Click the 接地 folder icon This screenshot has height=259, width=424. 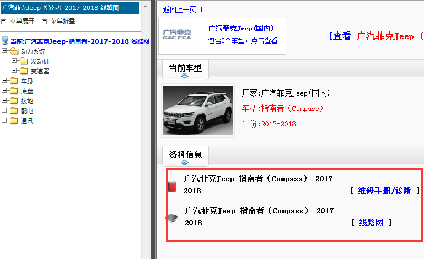14,101
